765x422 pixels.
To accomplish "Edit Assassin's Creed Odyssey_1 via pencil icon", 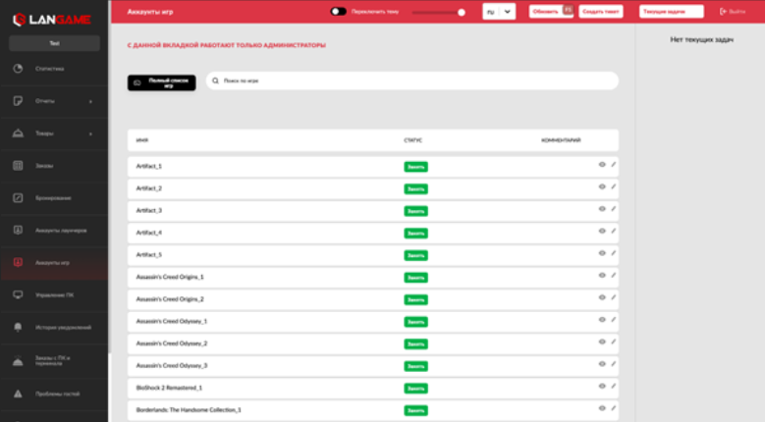I will (x=613, y=320).
